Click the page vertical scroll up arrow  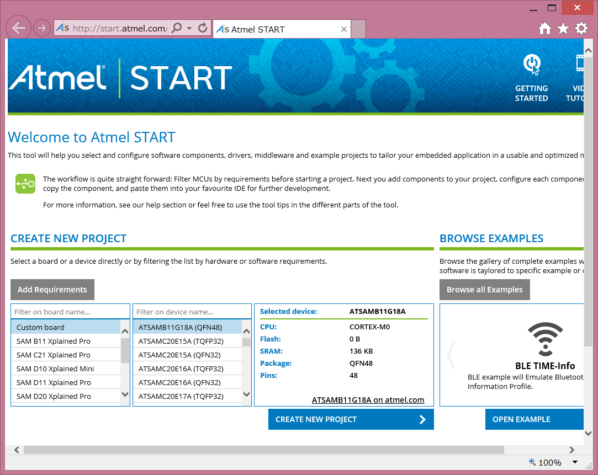click(x=588, y=51)
